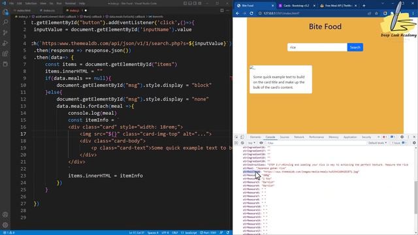Reload the Bite Food page
Viewport: 418px width, 235px height.
tap(251, 13)
